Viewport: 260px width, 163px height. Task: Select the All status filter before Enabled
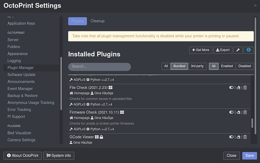pyautogui.click(x=214, y=66)
